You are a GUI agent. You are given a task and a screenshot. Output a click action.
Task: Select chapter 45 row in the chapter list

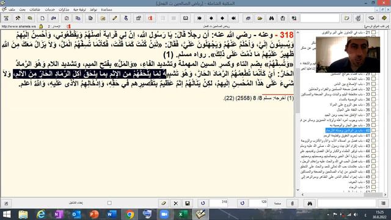[335, 156]
